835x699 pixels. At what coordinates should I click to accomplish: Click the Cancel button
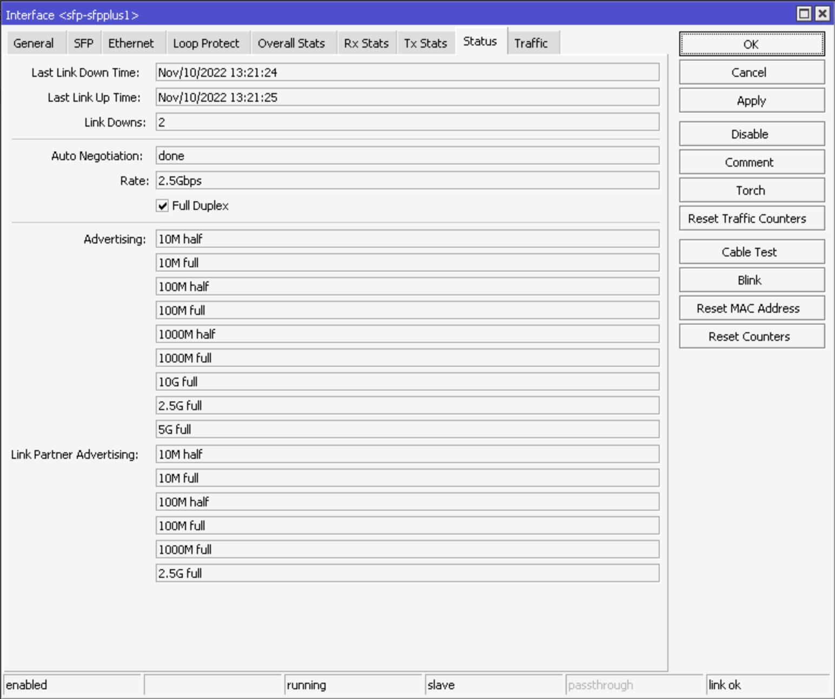752,72
